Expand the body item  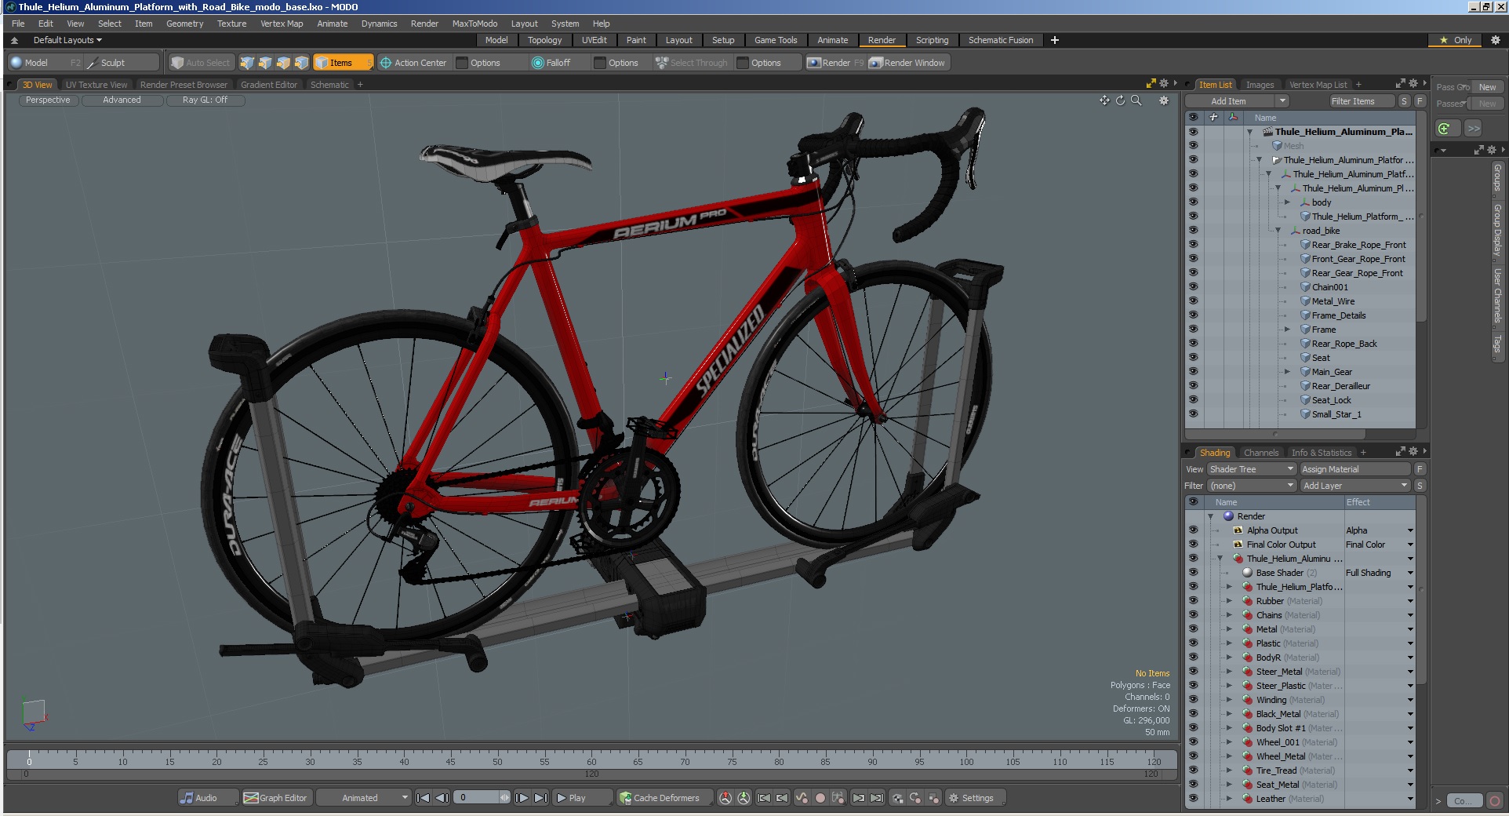1287,202
